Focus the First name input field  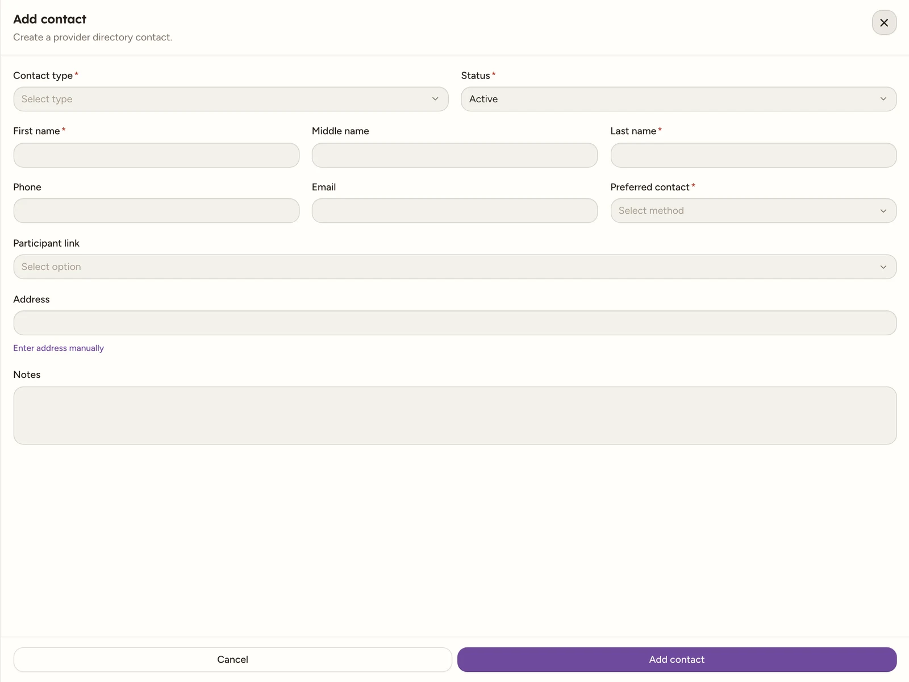pos(156,155)
